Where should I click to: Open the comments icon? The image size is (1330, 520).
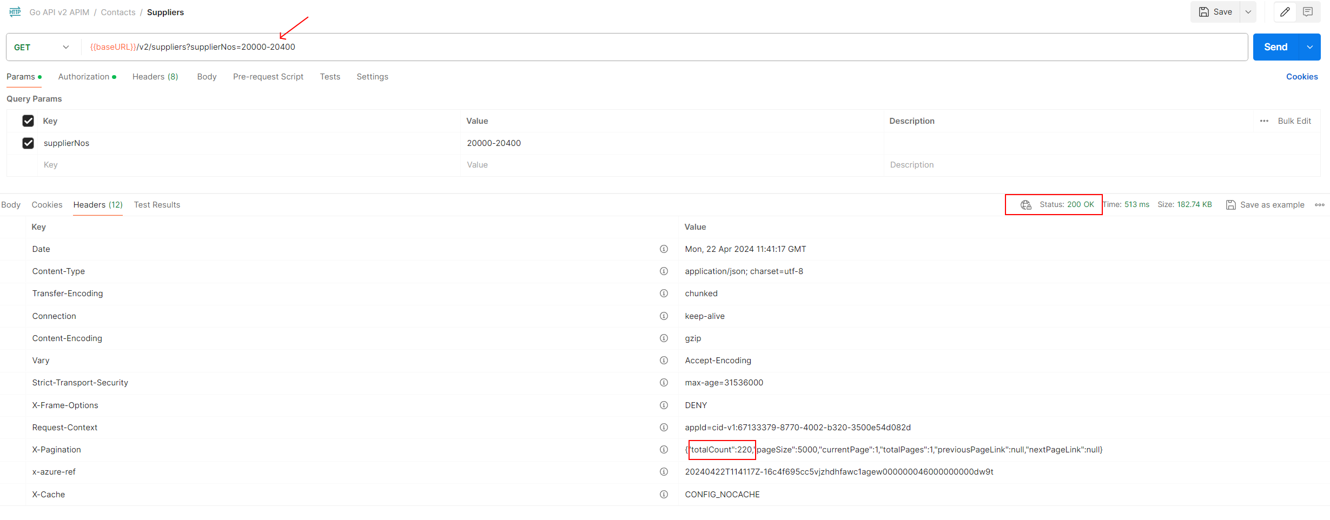[x=1308, y=12]
